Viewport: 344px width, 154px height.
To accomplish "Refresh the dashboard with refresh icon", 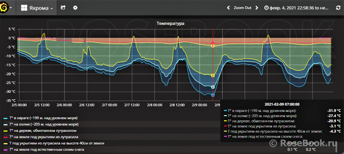I will [338, 8].
